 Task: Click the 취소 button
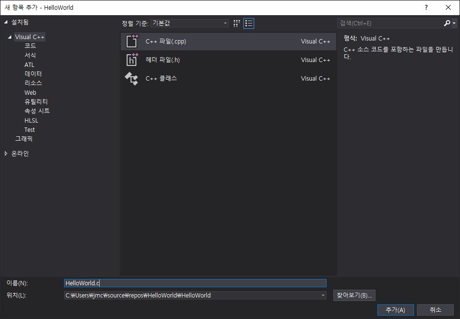coord(436,310)
